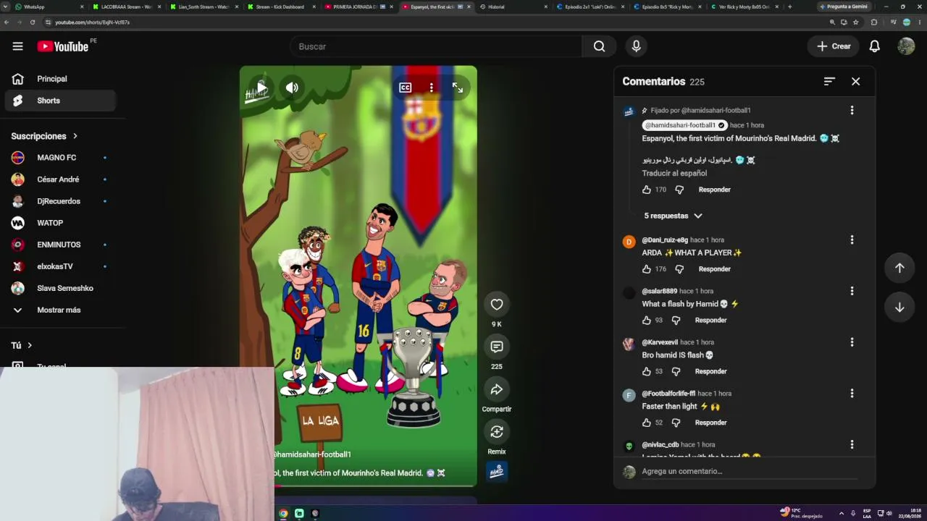Open the Crear create menu
This screenshot has height=521, width=927.
click(834, 46)
